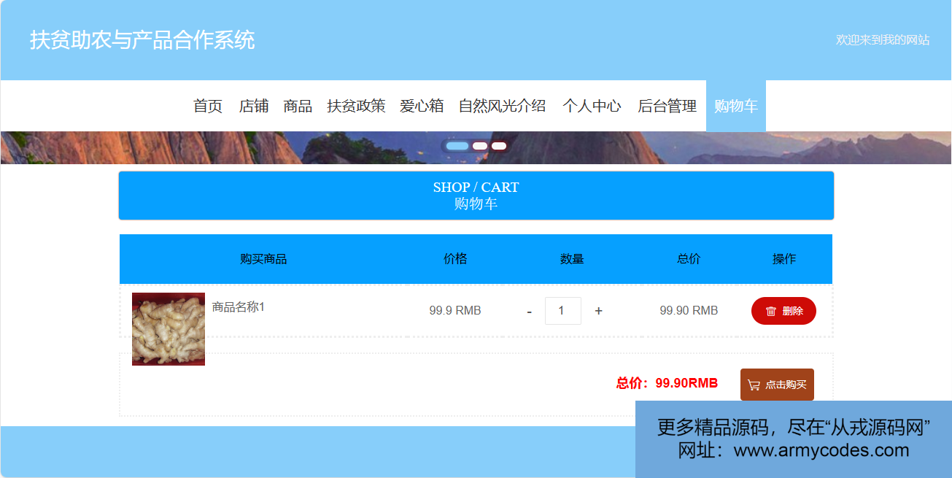Decrease quantity with the minus button
The width and height of the screenshot is (952, 478).
pyautogui.click(x=530, y=312)
